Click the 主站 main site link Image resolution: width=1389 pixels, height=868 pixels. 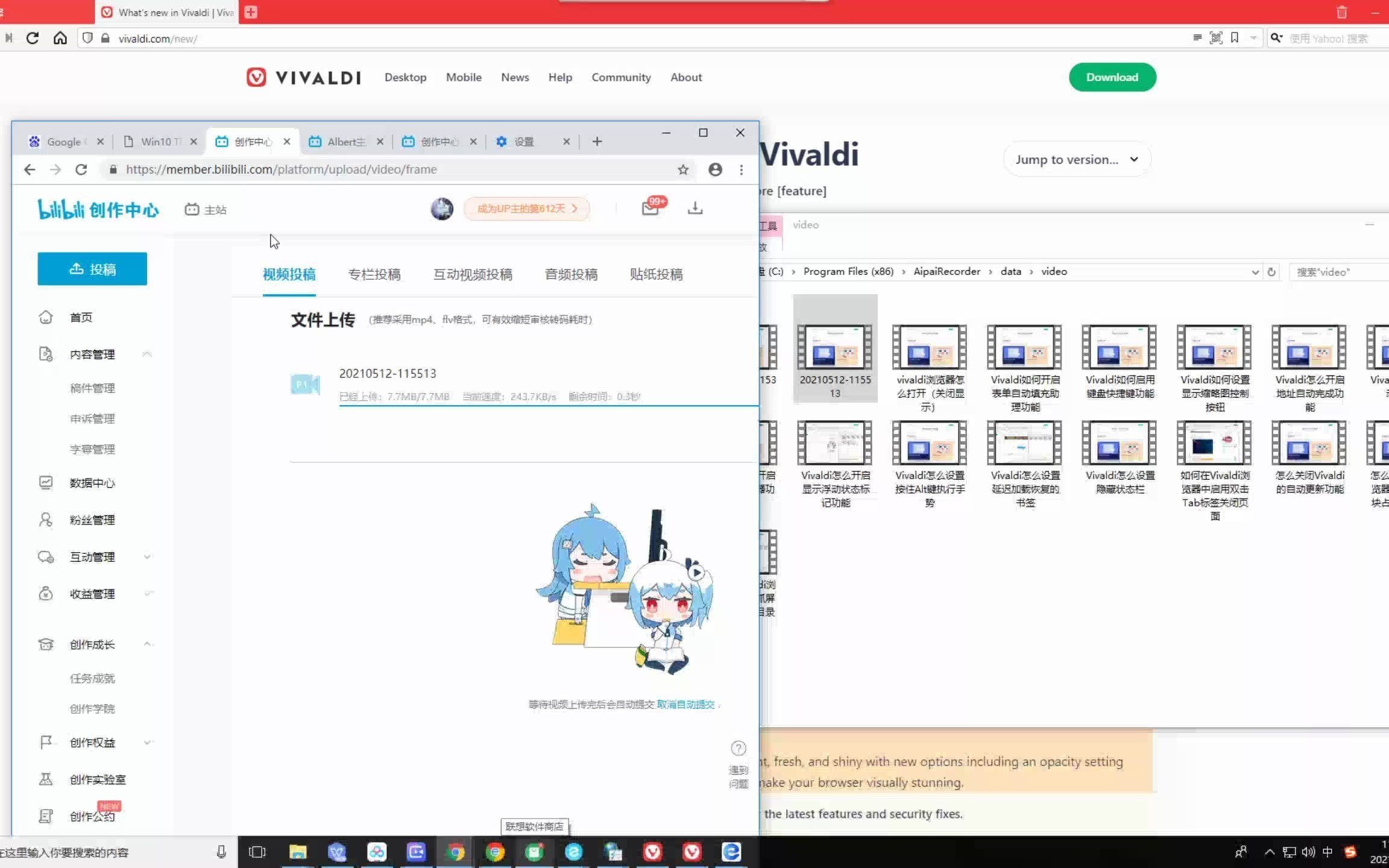click(x=206, y=210)
